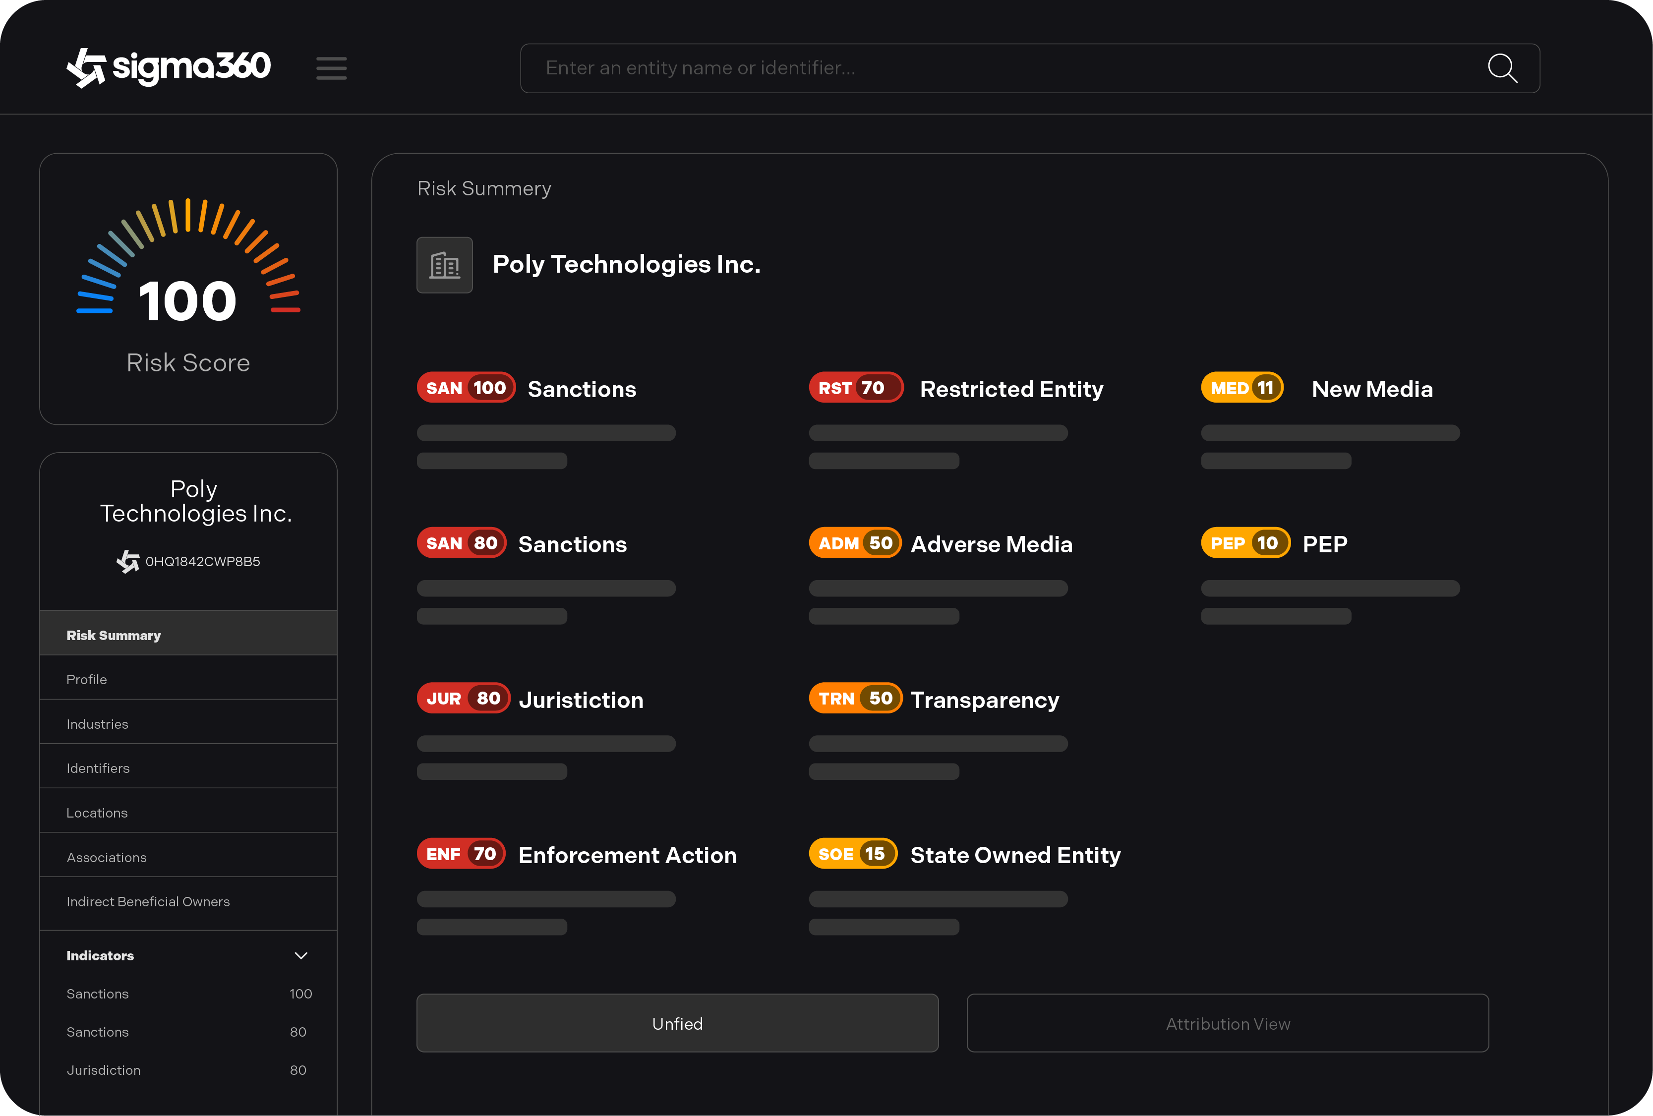This screenshot has width=1653, height=1116.
Task: Click the Jurisdiction 80 indicator link
Action: tap(104, 1070)
